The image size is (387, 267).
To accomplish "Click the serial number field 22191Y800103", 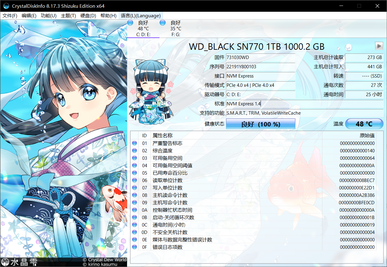I will [x=261, y=67].
